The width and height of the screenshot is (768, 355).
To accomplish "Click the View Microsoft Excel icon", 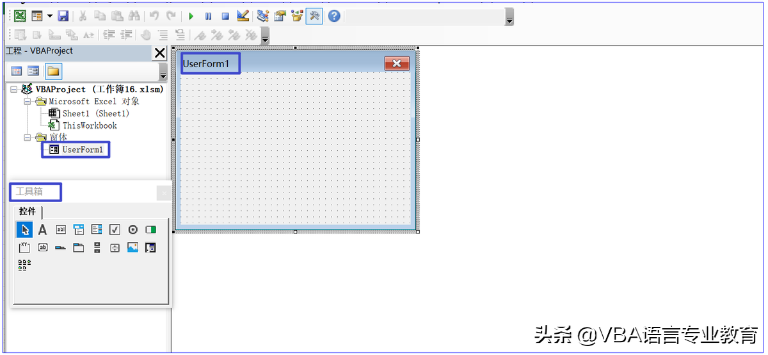I will 20,16.
